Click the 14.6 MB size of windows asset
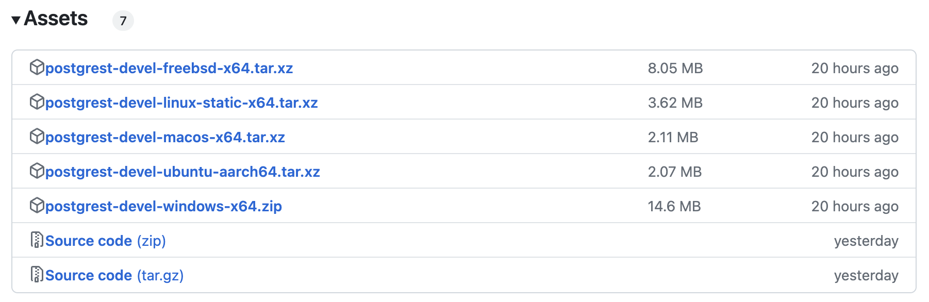The width and height of the screenshot is (929, 302). point(674,206)
